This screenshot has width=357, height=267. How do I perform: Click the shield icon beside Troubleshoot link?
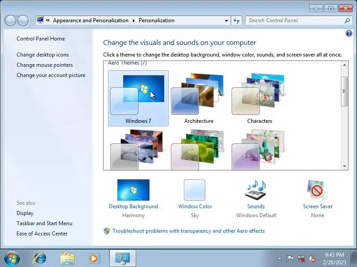click(107, 231)
